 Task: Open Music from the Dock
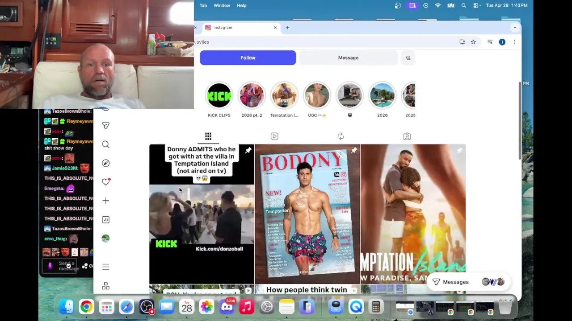[x=247, y=307]
